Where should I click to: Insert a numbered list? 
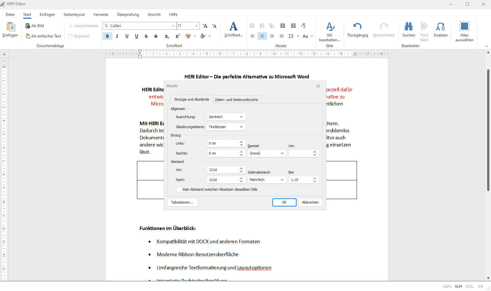[262, 26]
